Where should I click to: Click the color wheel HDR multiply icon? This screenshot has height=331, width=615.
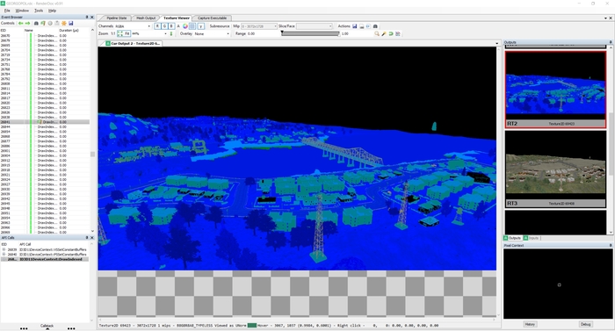pos(185,26)
